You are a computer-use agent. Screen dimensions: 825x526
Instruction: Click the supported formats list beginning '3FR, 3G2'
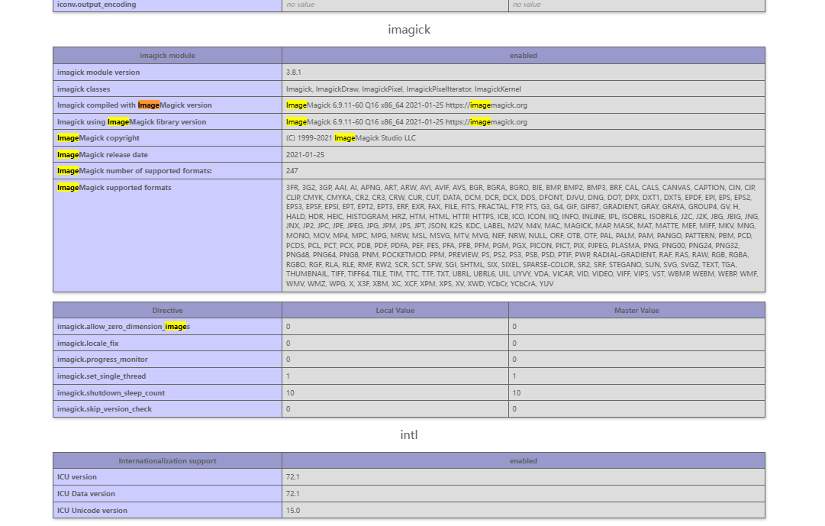point(523,235)
